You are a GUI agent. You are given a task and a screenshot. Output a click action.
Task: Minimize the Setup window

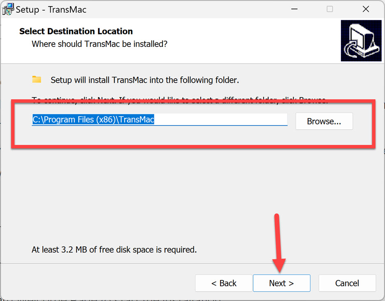pos(294,9)
